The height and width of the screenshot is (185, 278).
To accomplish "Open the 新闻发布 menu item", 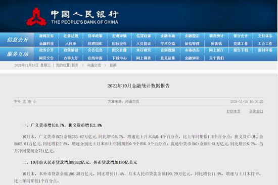I will pyautogui.click(x=47, y=36).
